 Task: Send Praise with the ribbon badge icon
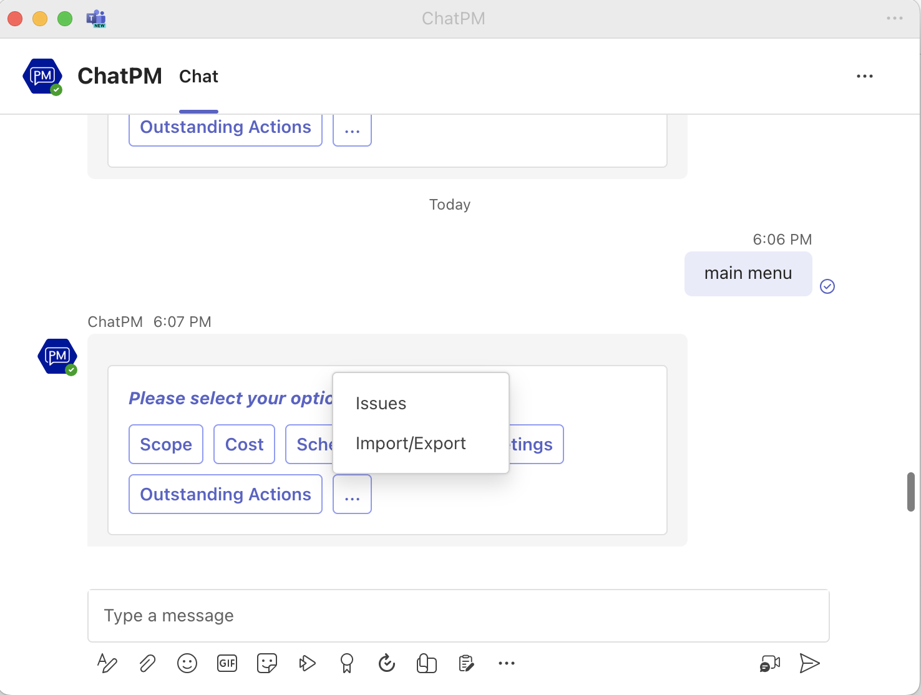tap(347, 663)
